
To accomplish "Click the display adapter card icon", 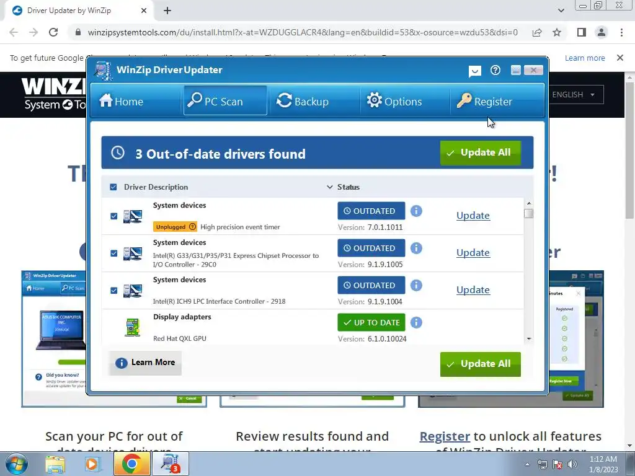I will pyautogui.click(x=133, y=327).
